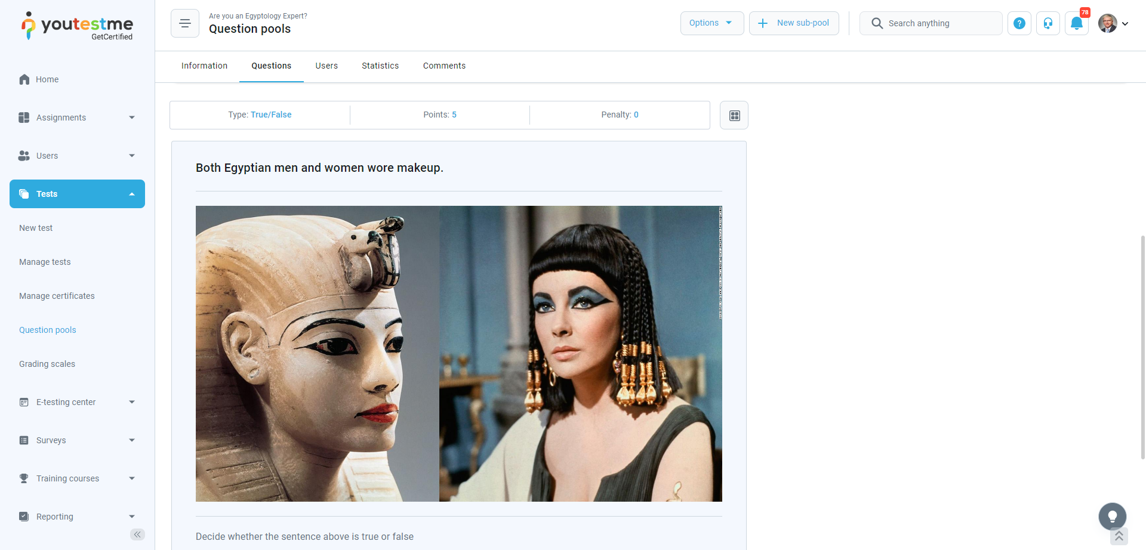View the Comments tab
The image size is (1146, 550).
[444, 66]
